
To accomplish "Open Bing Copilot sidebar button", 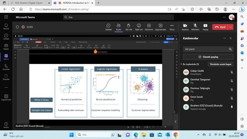I will pos(242,9).
